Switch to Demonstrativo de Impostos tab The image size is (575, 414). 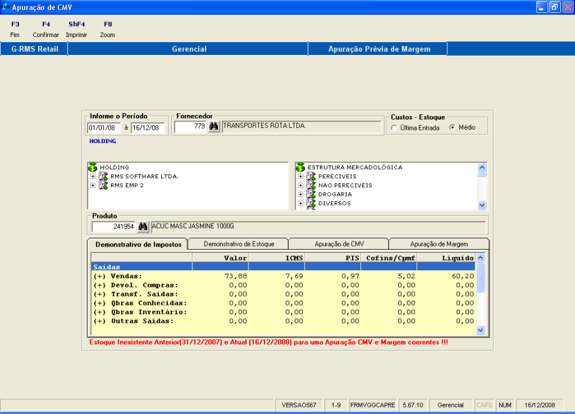(138, 244)
